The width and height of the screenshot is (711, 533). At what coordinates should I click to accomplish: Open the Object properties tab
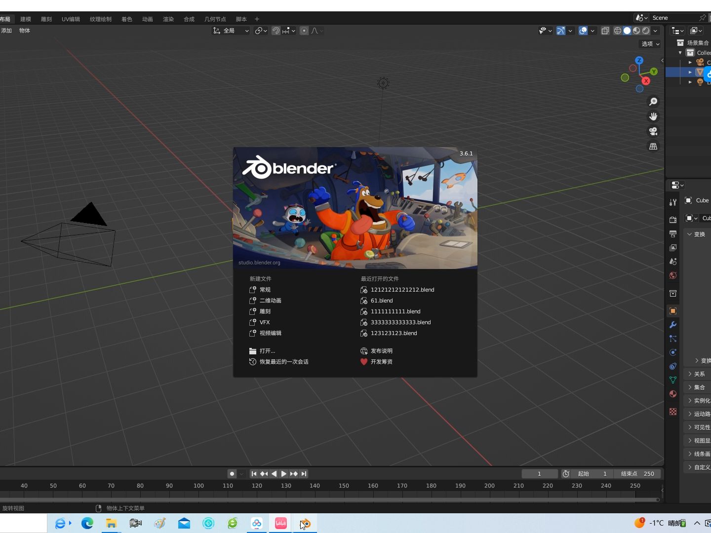672,311
